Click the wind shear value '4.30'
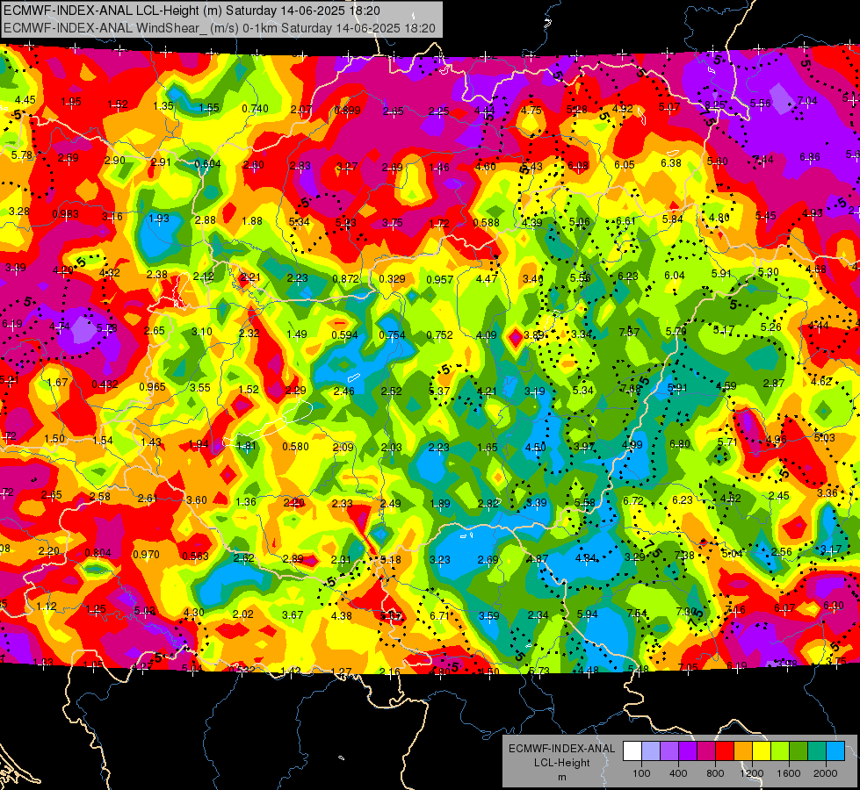This screenshot has height=790, width=860. [193, 613]
